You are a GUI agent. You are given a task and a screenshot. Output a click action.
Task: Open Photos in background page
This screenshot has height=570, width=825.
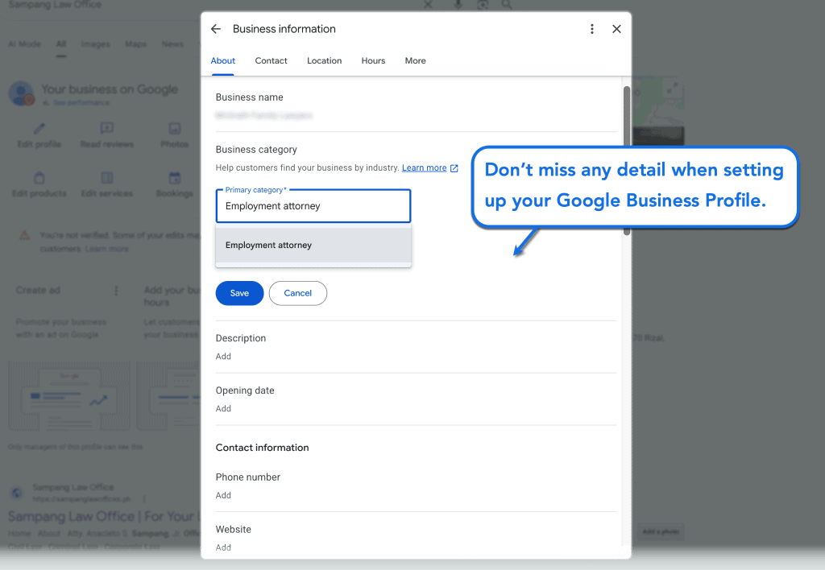tap(174, 136)
